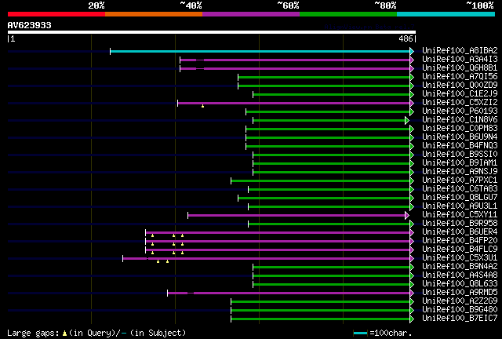This screenshot has width=502, height=339.
Task: Click the yellow gap marker under C5XZI2 alignment
Action: [x=202, y=106]
